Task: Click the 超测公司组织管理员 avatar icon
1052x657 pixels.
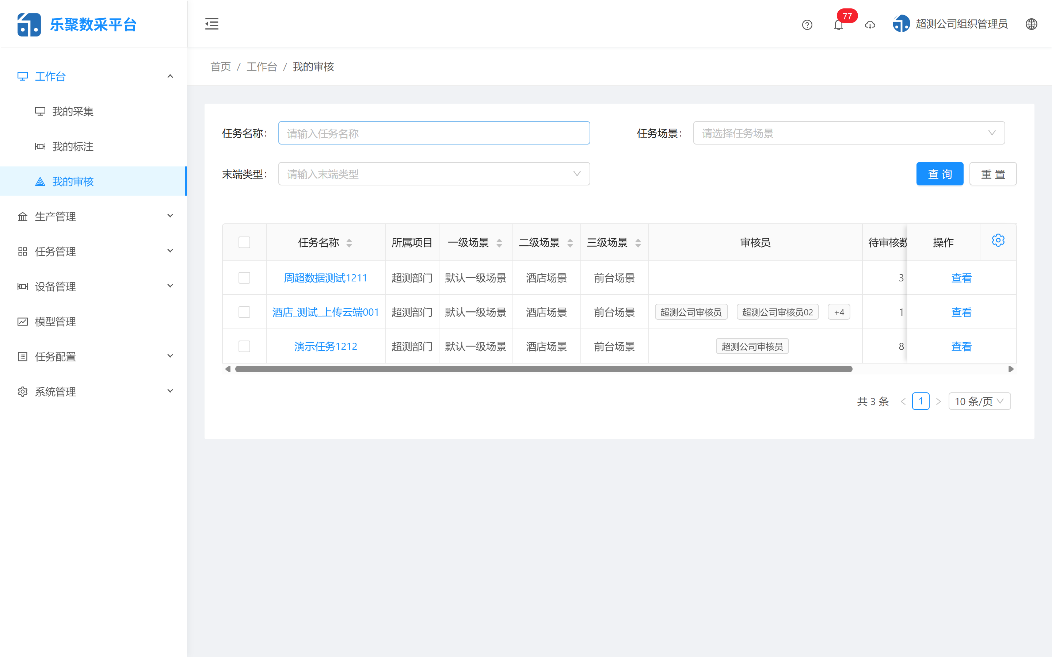Action: (901, 23)
